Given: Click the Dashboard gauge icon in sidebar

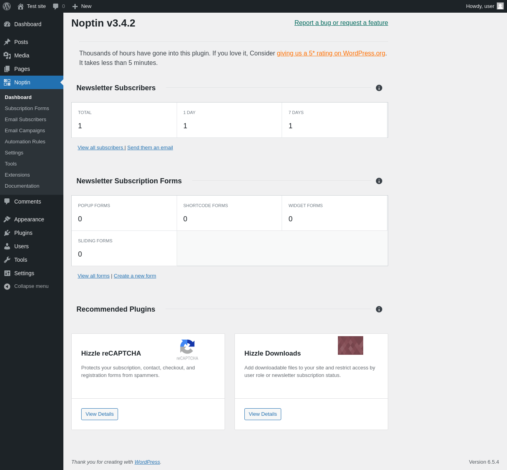Looking at the screenshot, I should 7,24.
